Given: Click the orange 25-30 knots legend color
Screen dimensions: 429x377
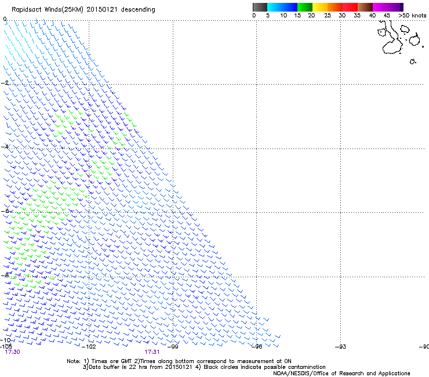Looking at the screenshot, I should [335, 7].
